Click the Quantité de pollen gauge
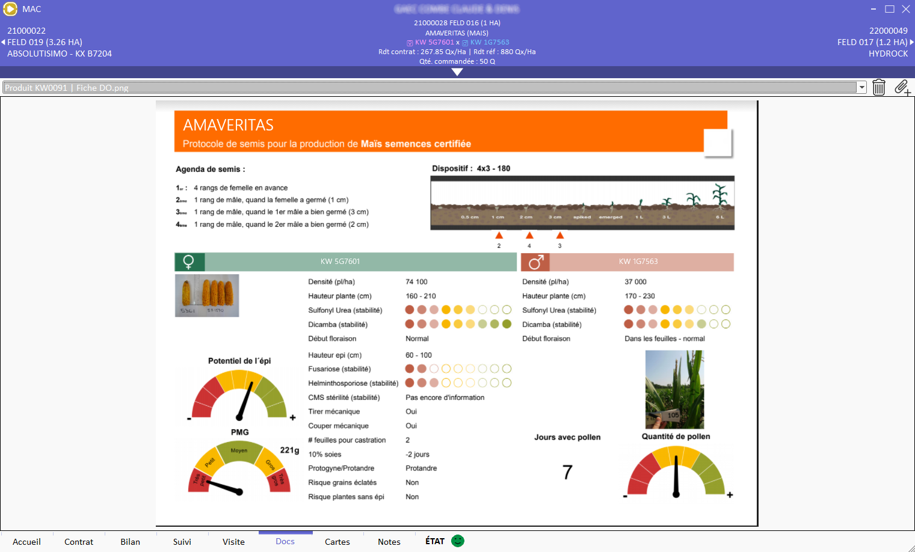This screenshot has height=552, width=915. (x=676, y=471)
